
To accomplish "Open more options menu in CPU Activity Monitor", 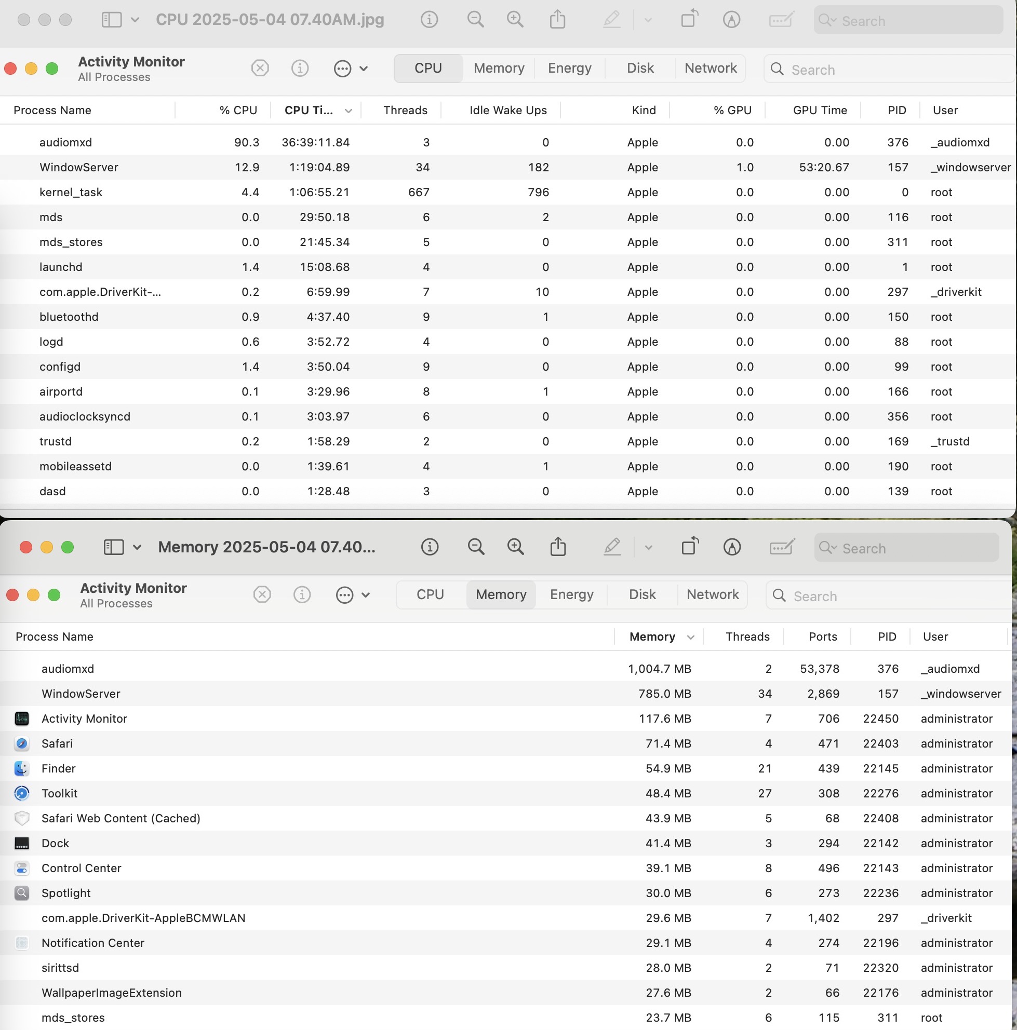I will pos(351,68).
